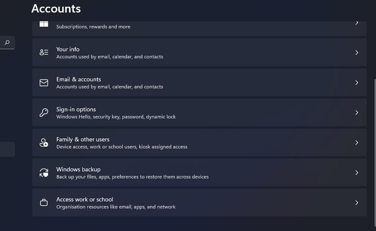
Task: Expand the Family & other users chevron
Action: click(357, 143)
